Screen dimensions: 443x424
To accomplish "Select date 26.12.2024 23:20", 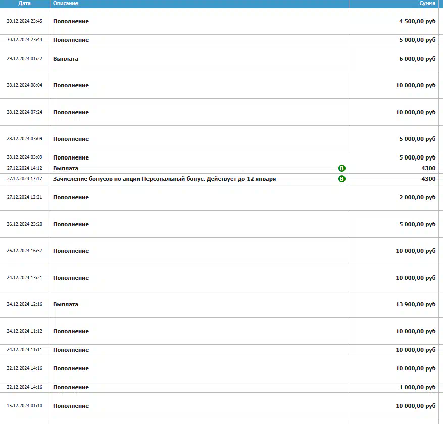I will [25, 224].
